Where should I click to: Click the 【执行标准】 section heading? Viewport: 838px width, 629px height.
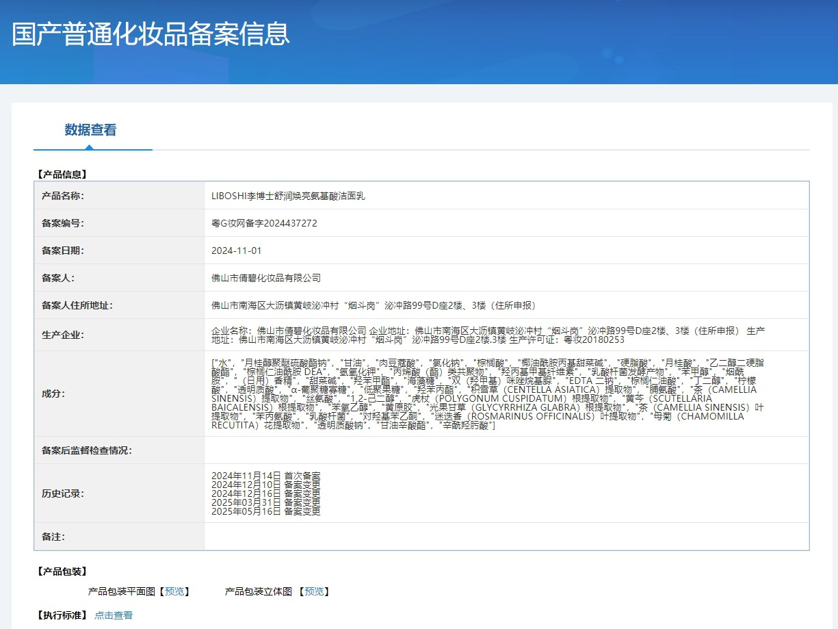click(62, 615)
